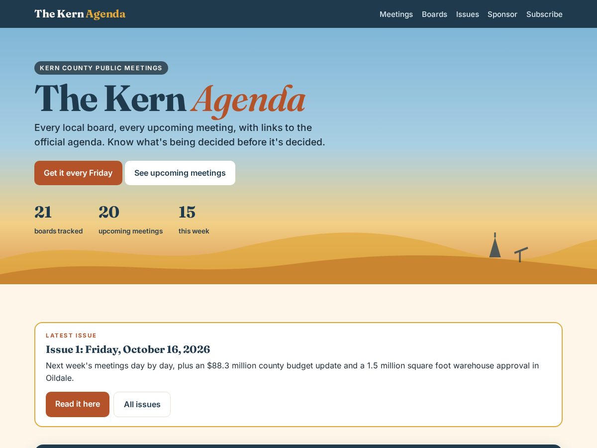Open All issues button
The image size is (597, 448).
pos(142,404)
